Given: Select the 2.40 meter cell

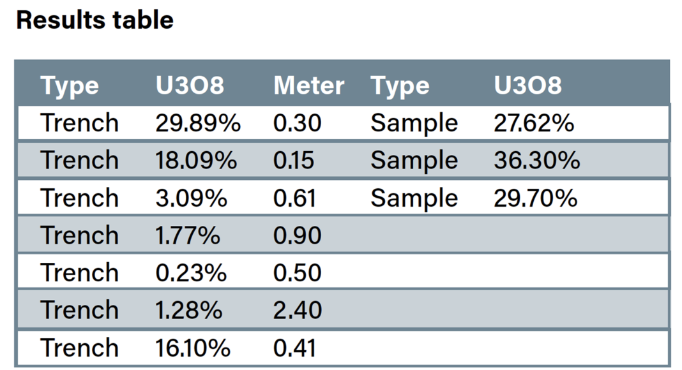Looking at the screenshot, I should tap(297, 311).
